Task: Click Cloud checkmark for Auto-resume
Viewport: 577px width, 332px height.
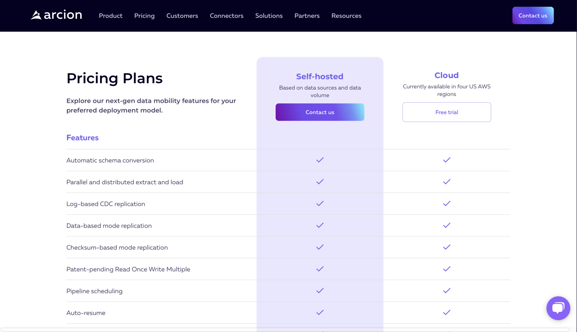Action: 447,313
